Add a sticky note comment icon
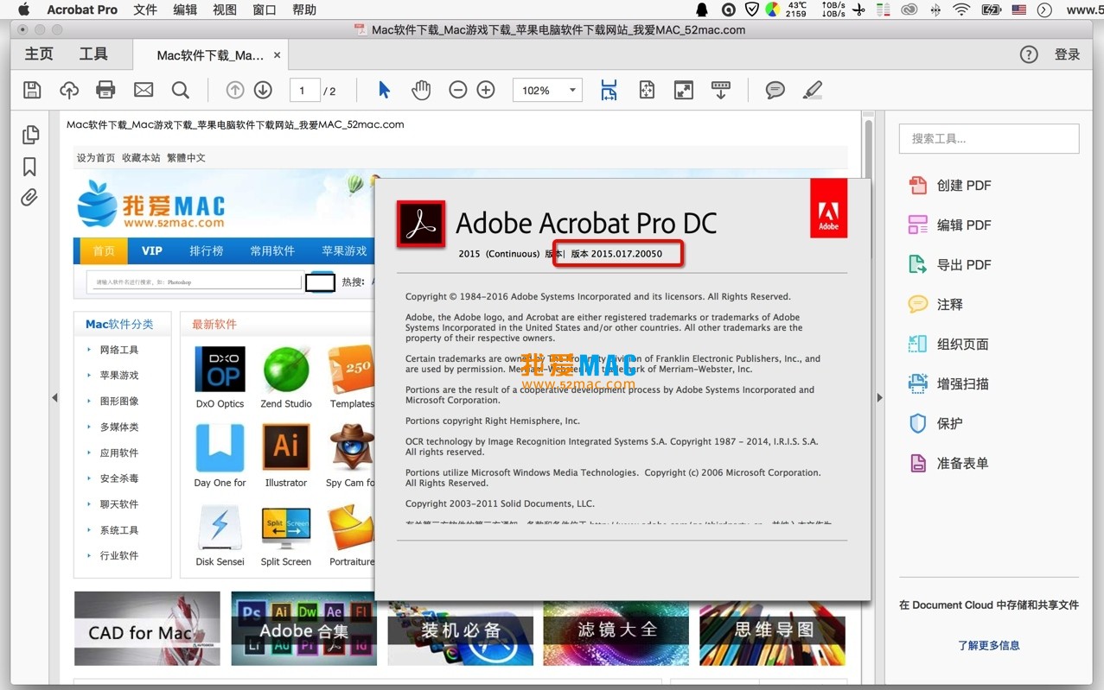The image size is (1104, 690). (x=775, y=90)
